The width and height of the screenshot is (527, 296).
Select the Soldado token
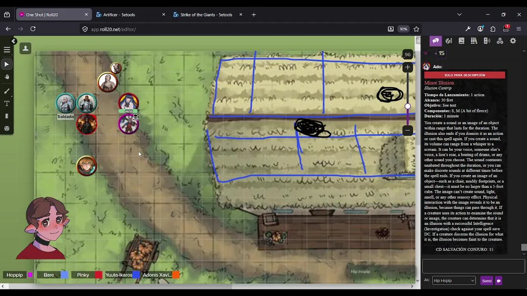(x=65, y=103)
